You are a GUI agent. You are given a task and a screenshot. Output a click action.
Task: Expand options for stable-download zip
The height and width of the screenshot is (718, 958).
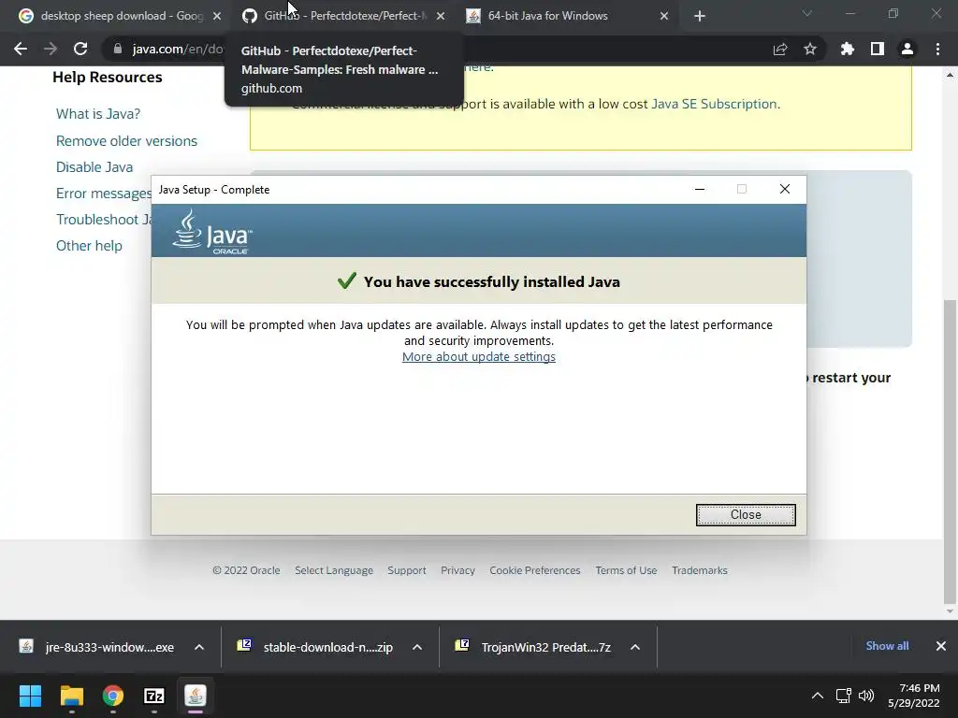click(x=417, y=647)
